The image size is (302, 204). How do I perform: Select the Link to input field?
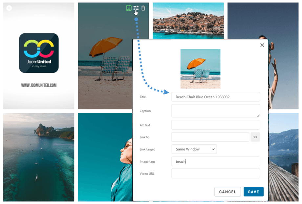pos(210,137)
